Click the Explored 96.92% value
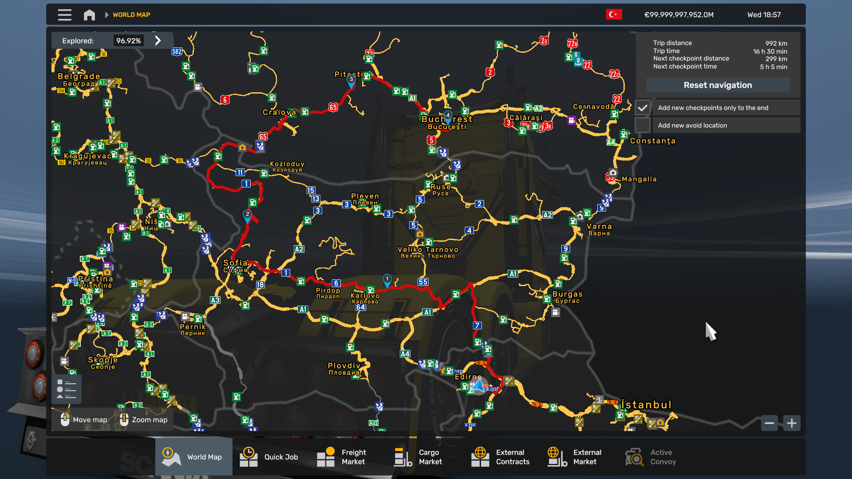852x479 pixels. [x=129, y=41]
